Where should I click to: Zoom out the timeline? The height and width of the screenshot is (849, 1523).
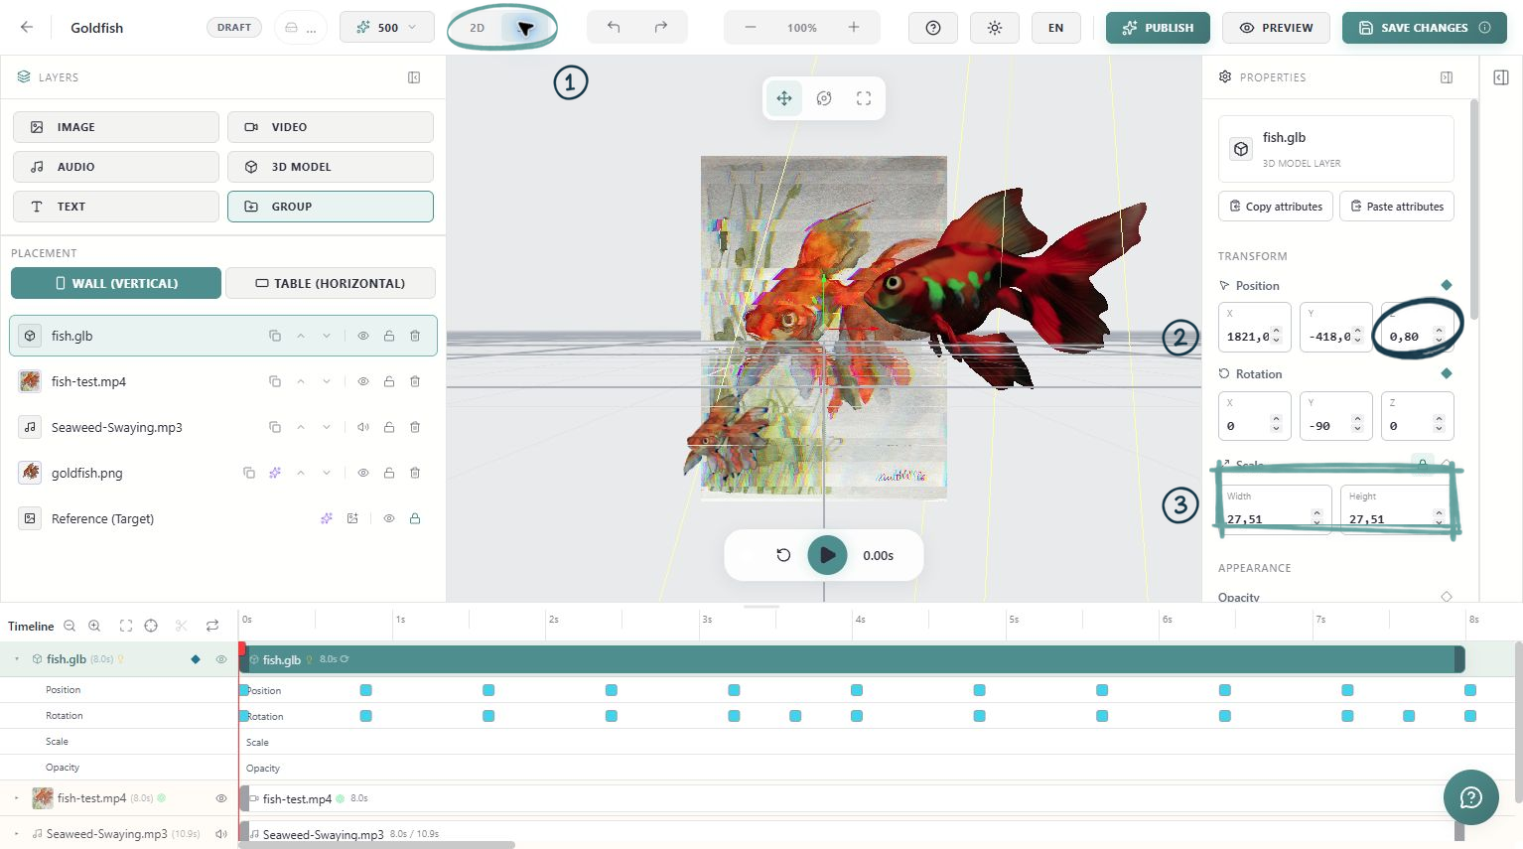pos(69,626)
